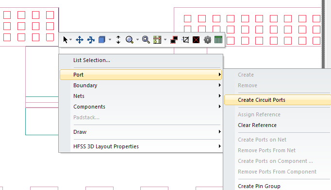Click the green table grid icon

point(218,40)
